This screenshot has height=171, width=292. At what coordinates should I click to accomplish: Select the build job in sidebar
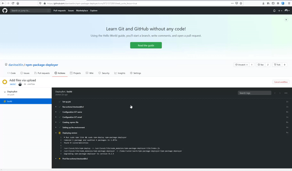26,101
